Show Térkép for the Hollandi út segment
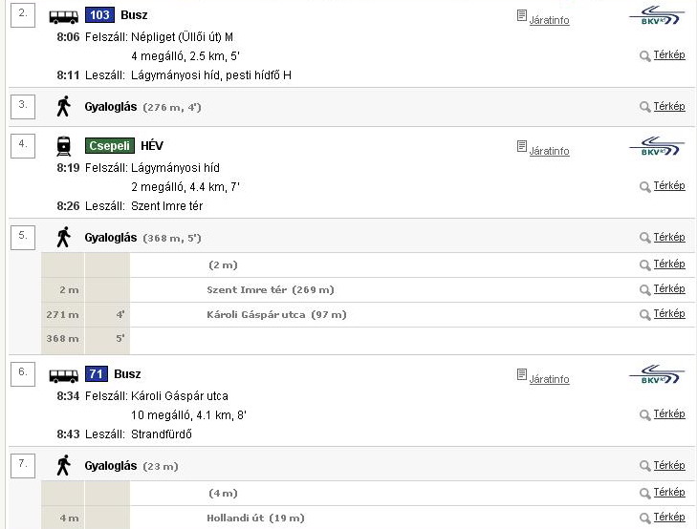Image resolution: width=697 pixels, height=529 pixels. (x=668, y=517)
